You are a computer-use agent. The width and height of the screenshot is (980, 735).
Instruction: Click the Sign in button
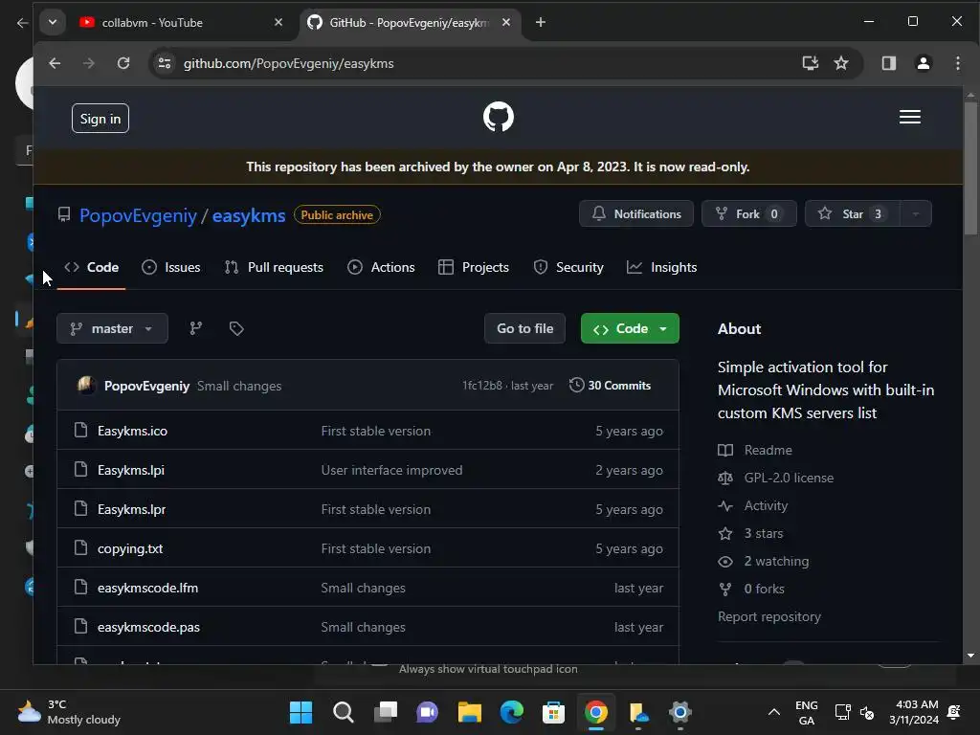[100, 118]
